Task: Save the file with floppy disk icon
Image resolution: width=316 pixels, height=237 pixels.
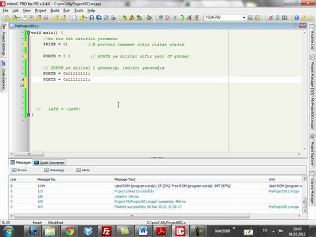Action: (x=92, y=18)
